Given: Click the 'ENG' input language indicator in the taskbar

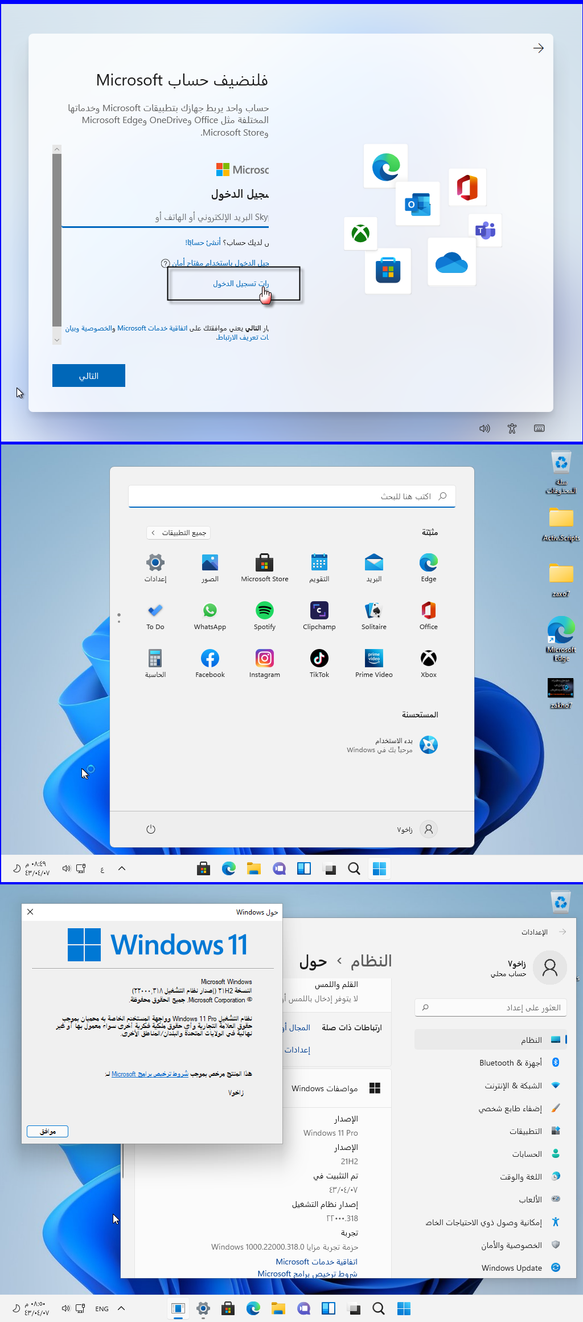Looking at the screenshot, I should pos(102,1309).
